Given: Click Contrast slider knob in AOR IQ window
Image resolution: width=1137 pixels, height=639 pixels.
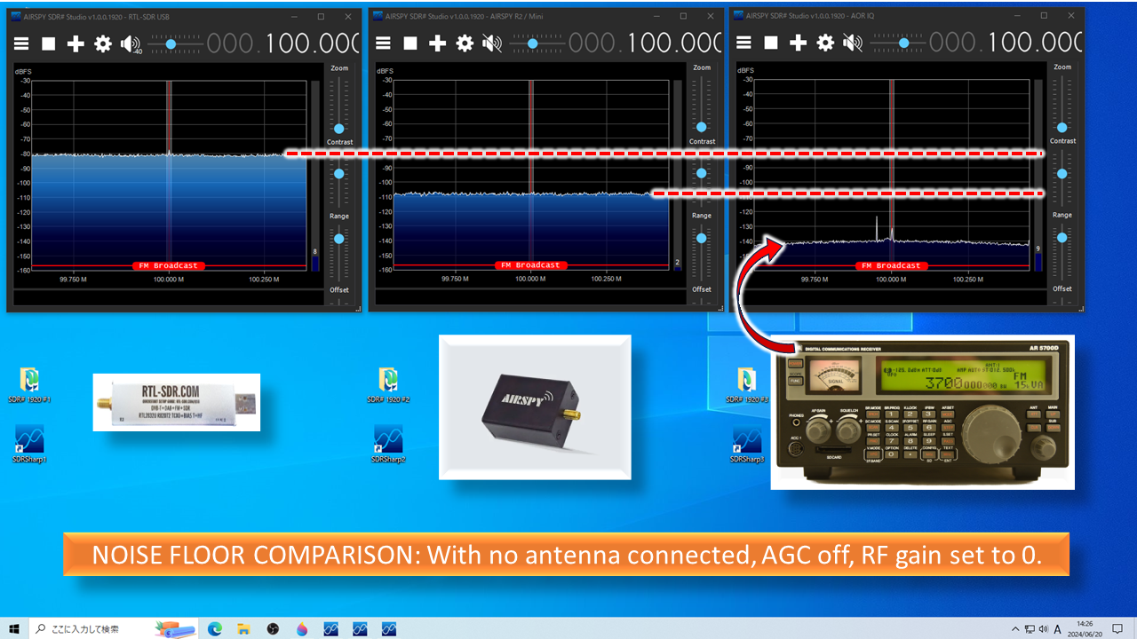Looking at the screenshot, I should coord(1062,172).
